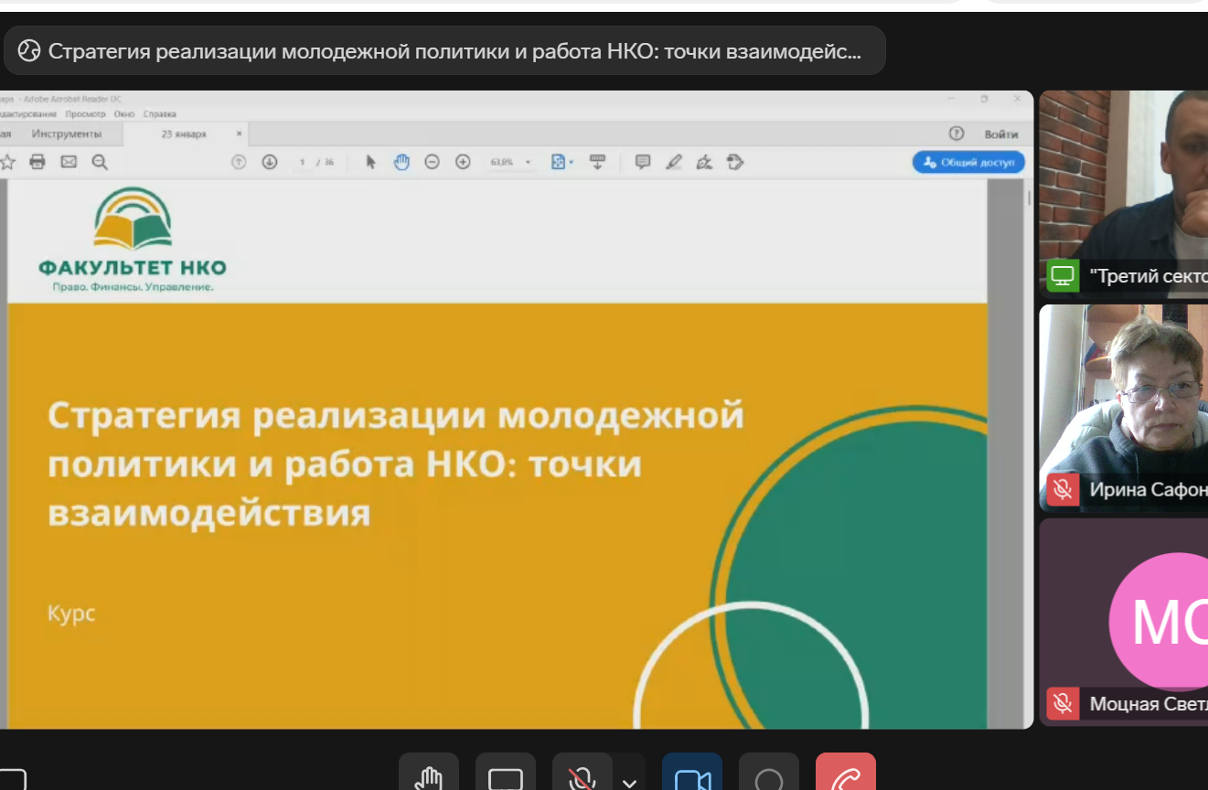
Task: Add a comment with the note icon
Action: [x=643, y=162]
